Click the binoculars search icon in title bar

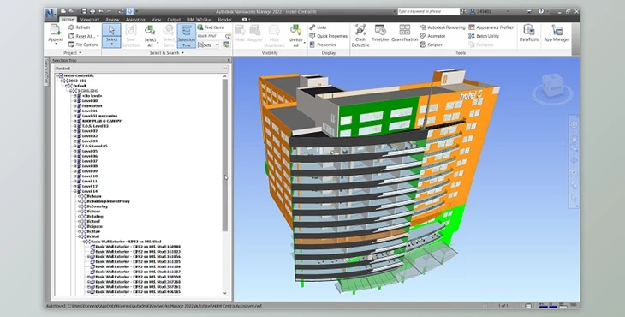[x=465, y=11]
